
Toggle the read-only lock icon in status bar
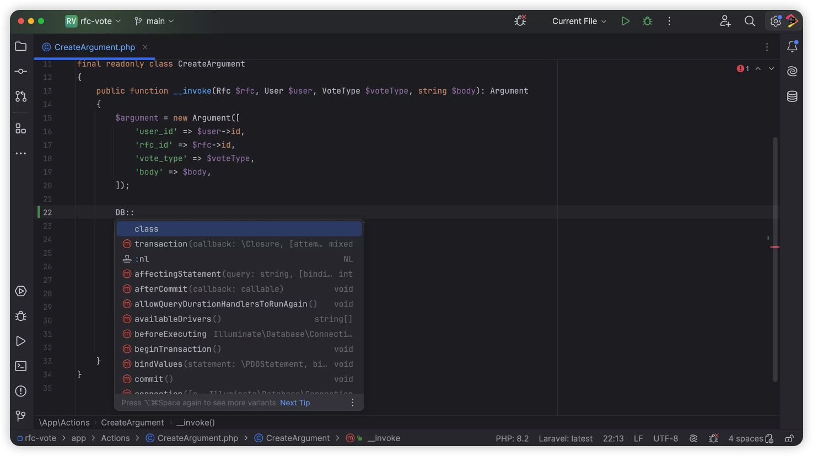(789, 438)
